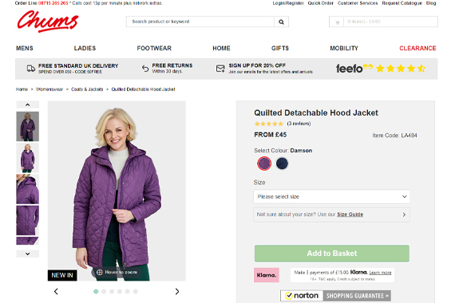463x303 pixels.
Task: Select the last carousel dot indicator
Action: [x=136, y=292]
